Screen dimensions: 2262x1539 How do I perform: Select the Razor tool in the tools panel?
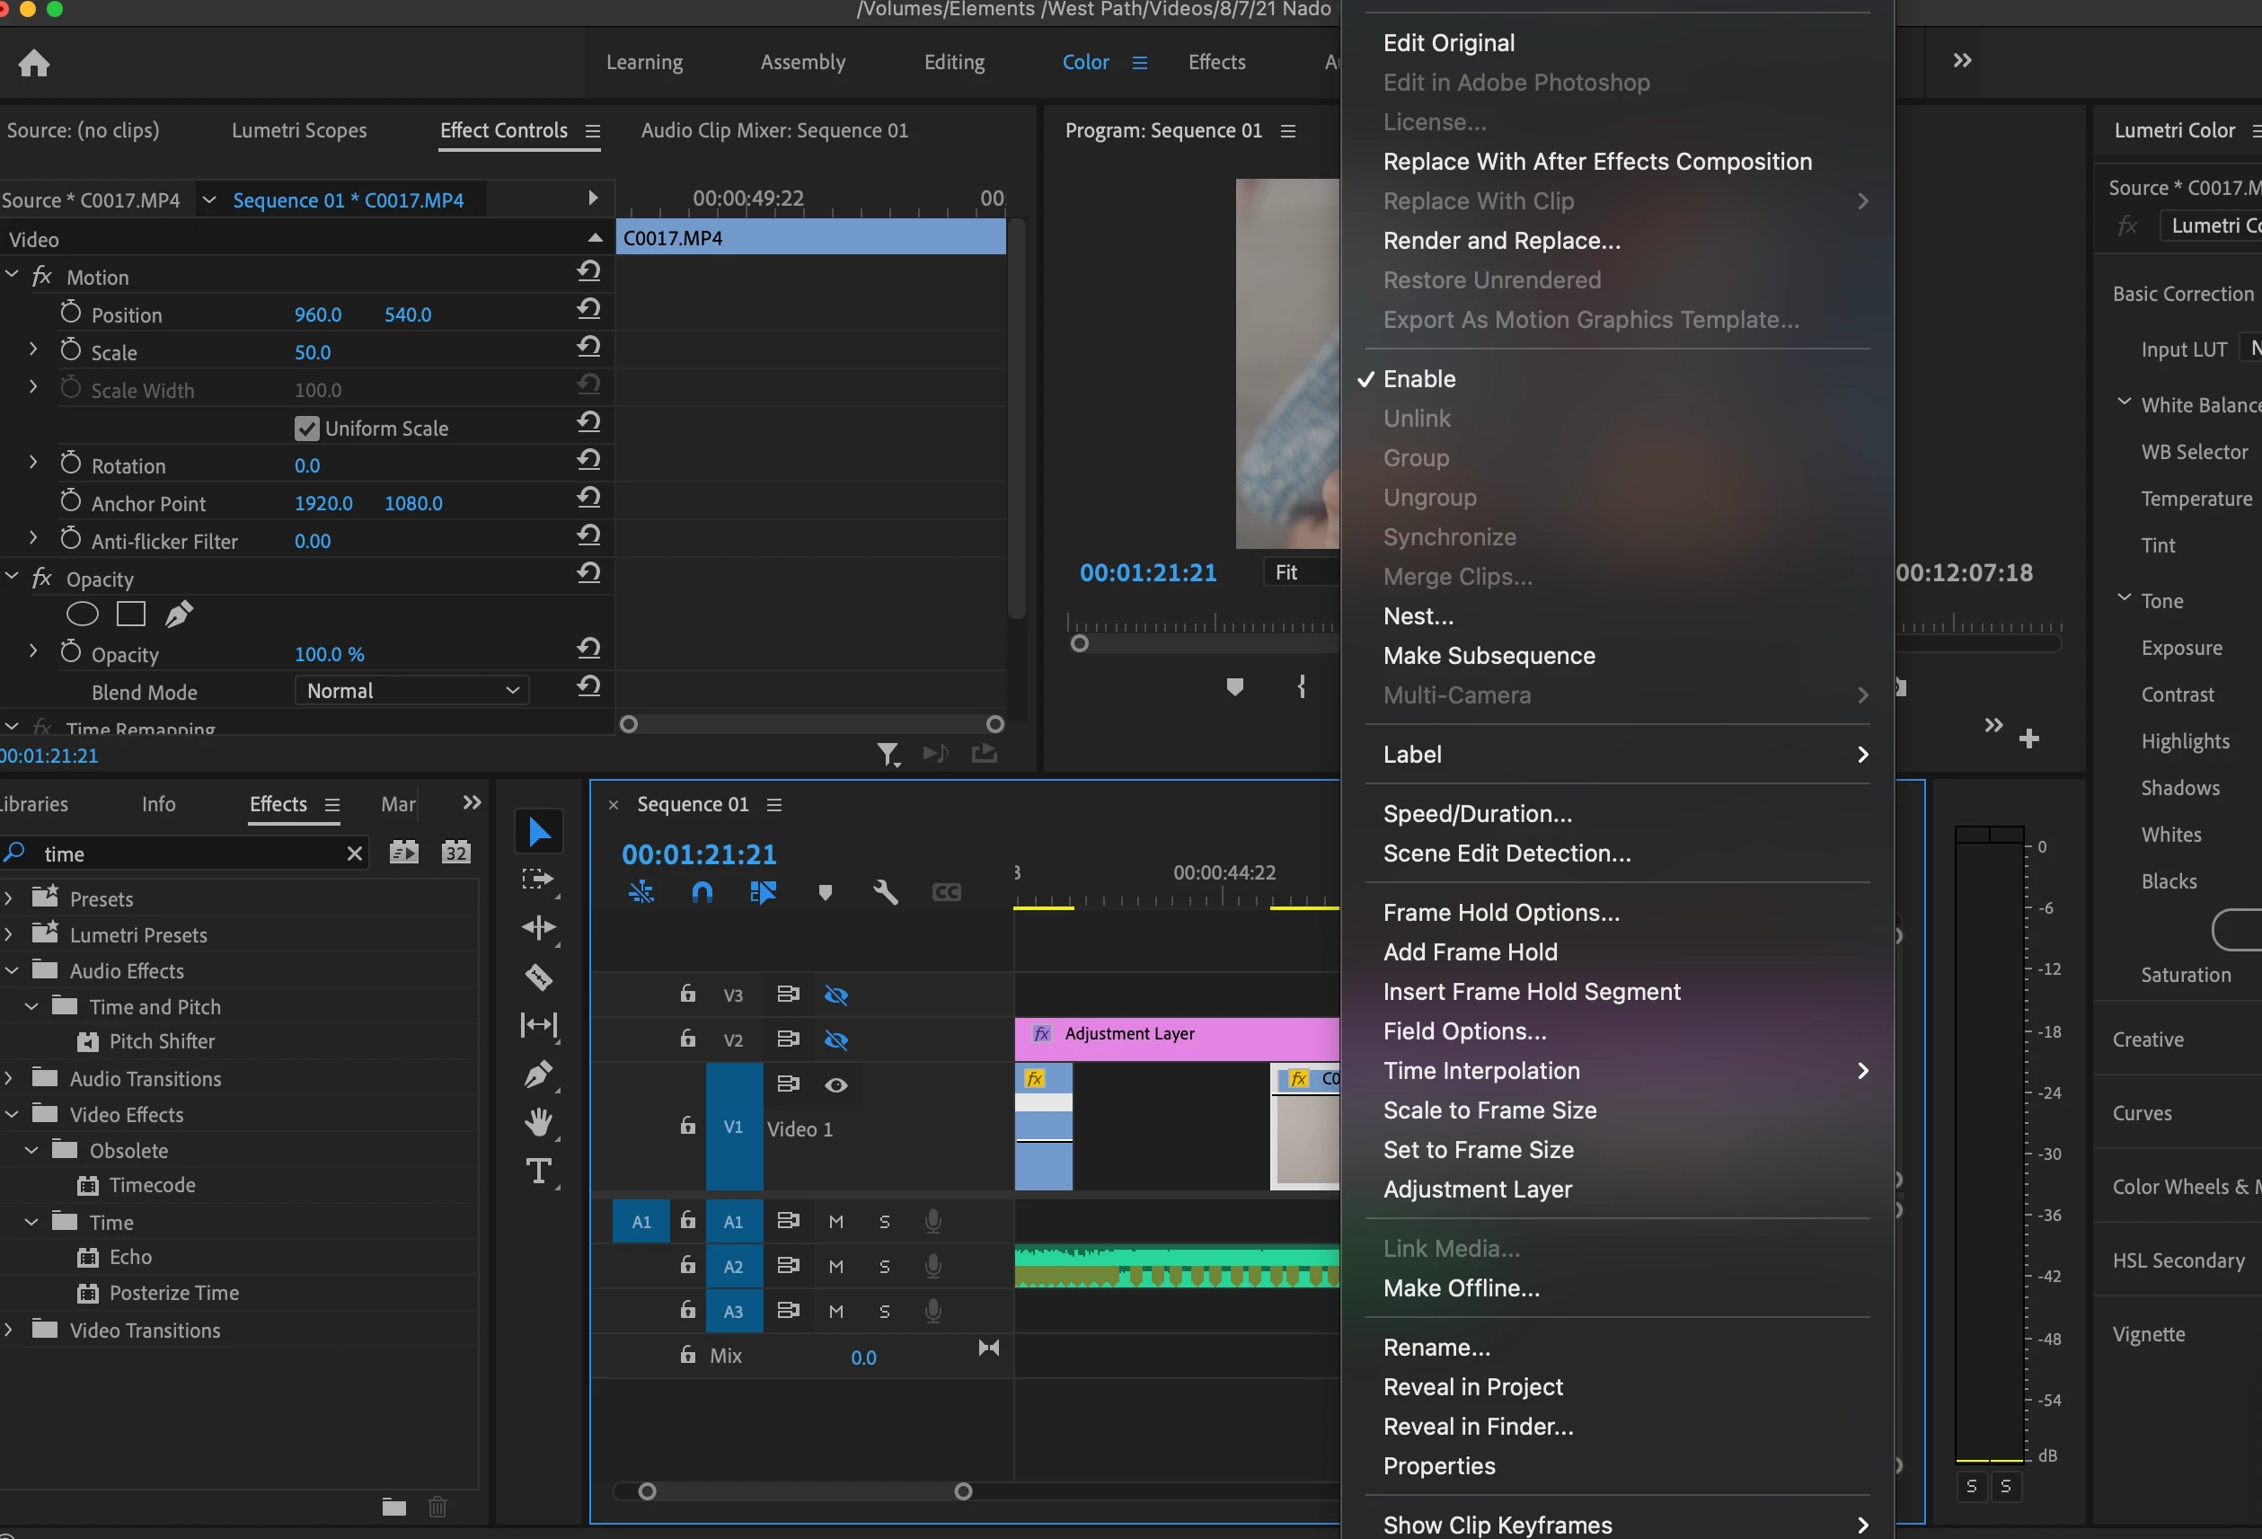pos(538,977)
